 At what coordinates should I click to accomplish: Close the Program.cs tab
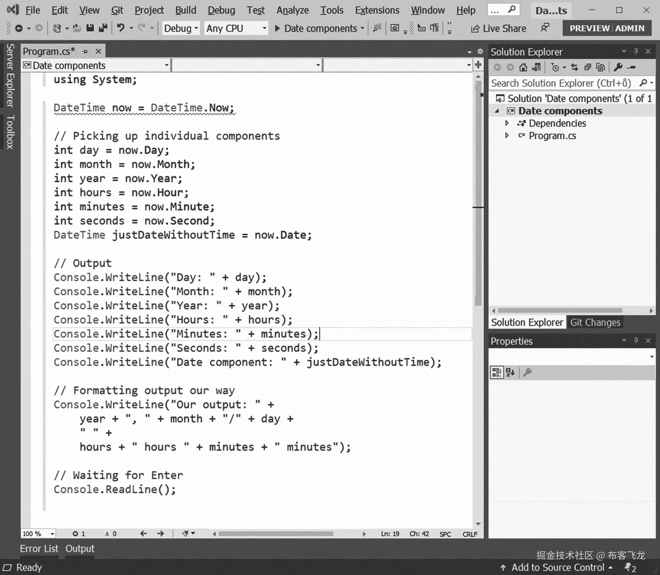point(98,51)
